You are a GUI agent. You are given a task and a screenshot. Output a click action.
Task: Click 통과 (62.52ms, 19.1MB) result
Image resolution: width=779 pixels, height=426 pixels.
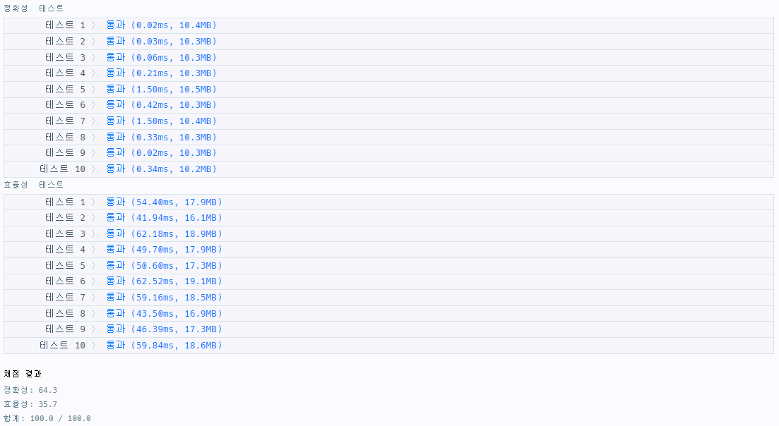pyautogui.click(x=164, y=281)
